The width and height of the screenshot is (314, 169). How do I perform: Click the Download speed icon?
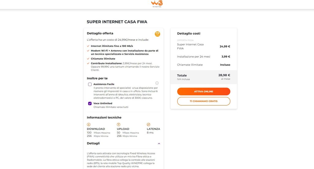click(89, 124)
